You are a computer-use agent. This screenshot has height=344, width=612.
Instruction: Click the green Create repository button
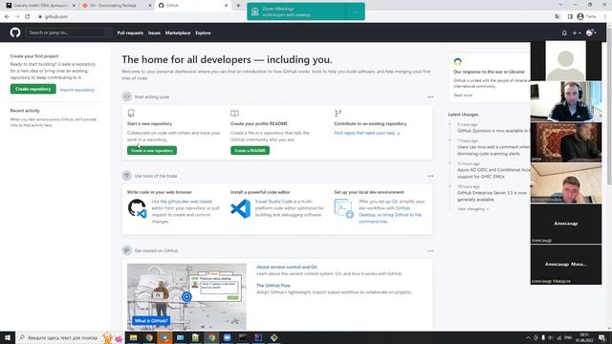click(33, 89)
